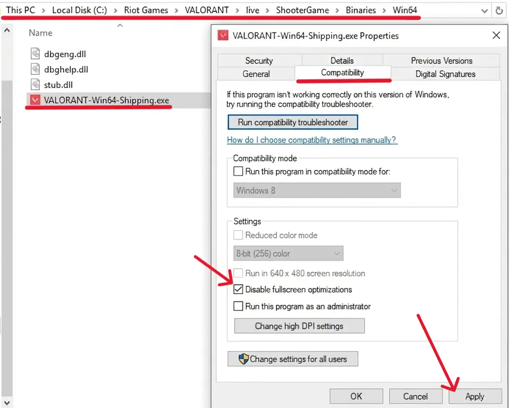Open the 8-bit (256) color dropdown
Image resolution: width=509 pixels, height=408 pixels.
click(288, 253)
